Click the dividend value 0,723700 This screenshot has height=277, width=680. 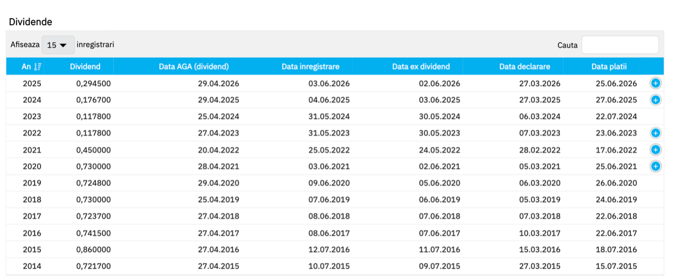93,216
